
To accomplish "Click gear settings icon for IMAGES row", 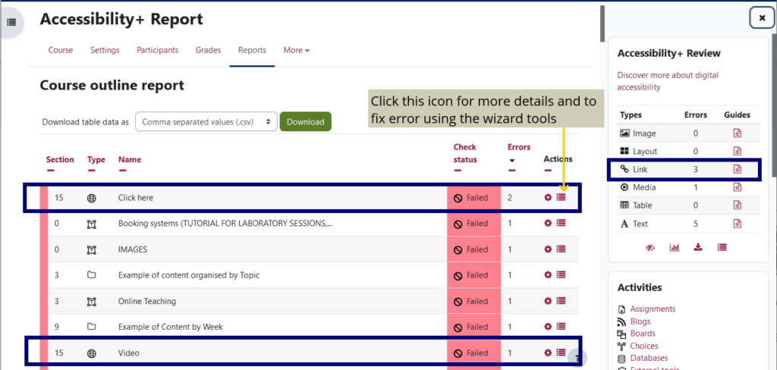I will coord(548,249).
